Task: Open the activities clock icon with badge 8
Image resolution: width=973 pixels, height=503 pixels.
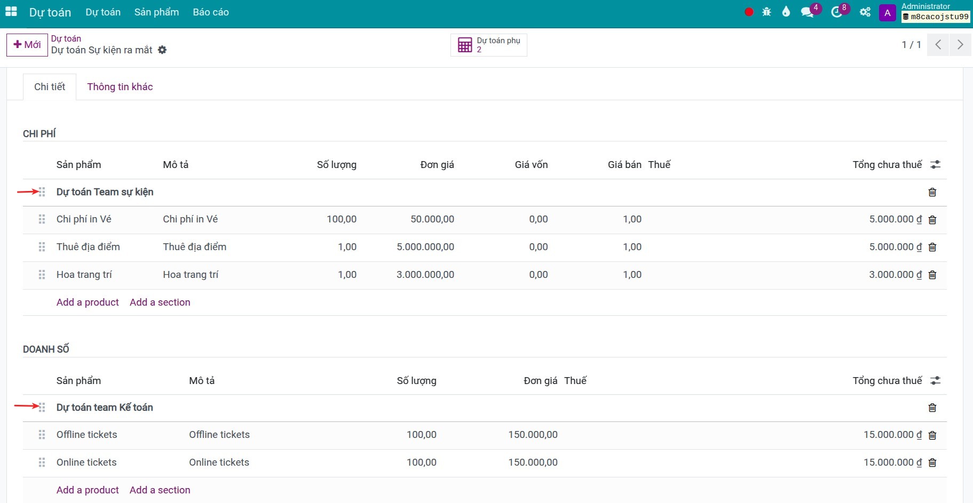Action: pyautogui.click(x=836, y=12)
